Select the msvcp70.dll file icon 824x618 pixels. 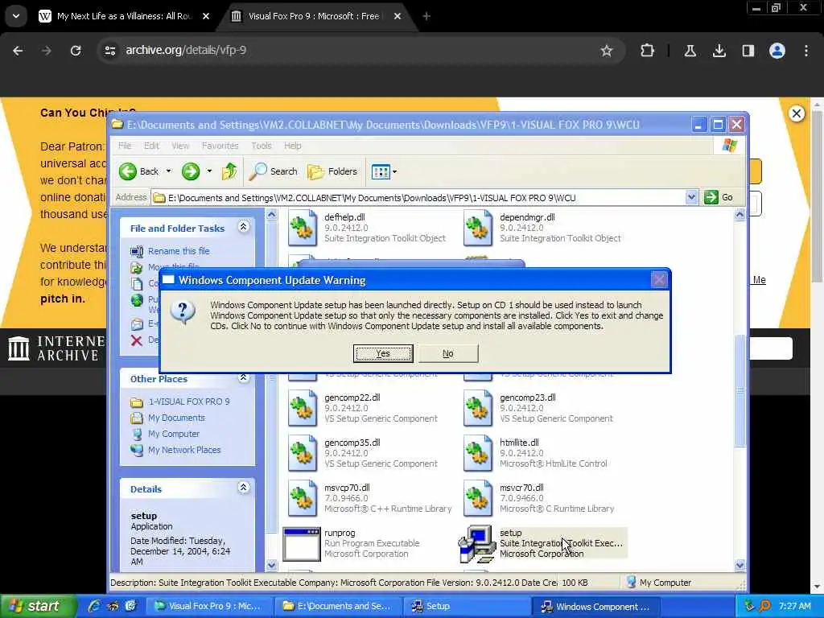coord(303,498)
